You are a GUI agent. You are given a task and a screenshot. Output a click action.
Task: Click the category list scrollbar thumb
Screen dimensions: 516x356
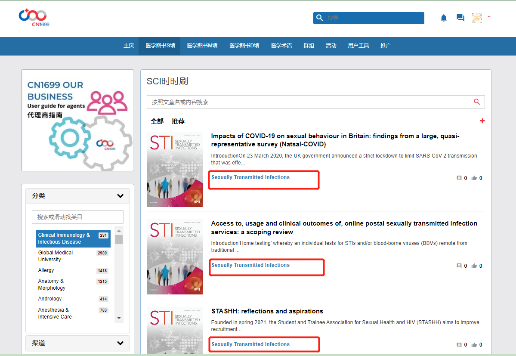pos(119,239)
